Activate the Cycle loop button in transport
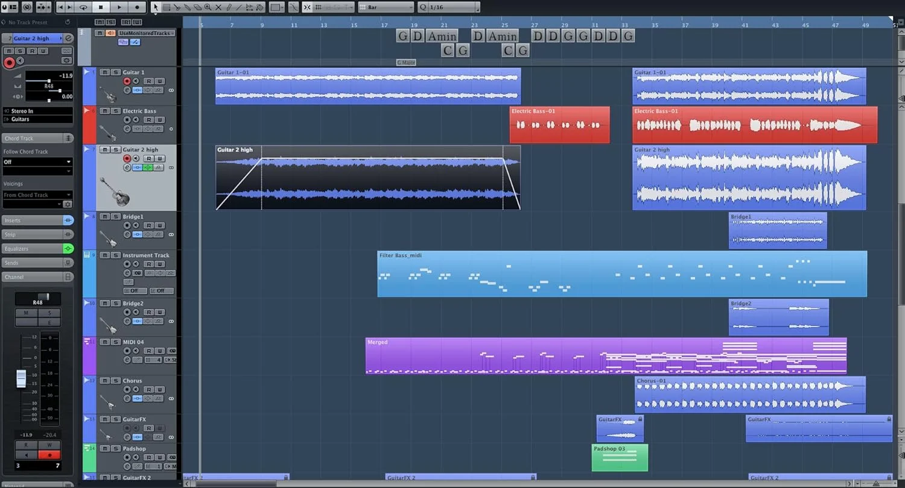Image resolution: width=905 pixels, height=488 pixels. pyautogui.click(x=83, y=7)
